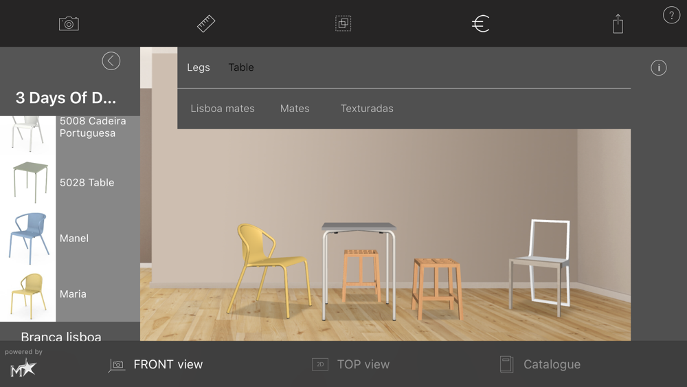Pick the blue Manel chair from list
The image size is (687, 387).
[30, 238]
